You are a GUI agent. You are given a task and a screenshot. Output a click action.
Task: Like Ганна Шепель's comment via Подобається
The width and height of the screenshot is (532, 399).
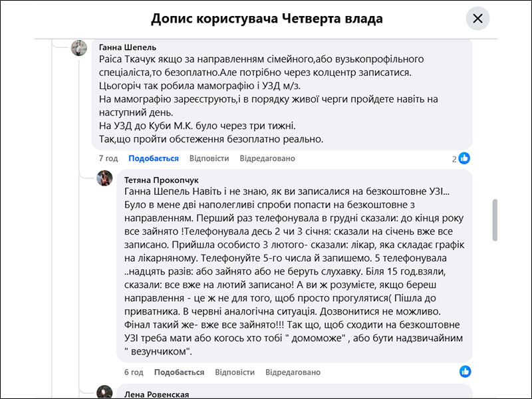click(154, 158)
